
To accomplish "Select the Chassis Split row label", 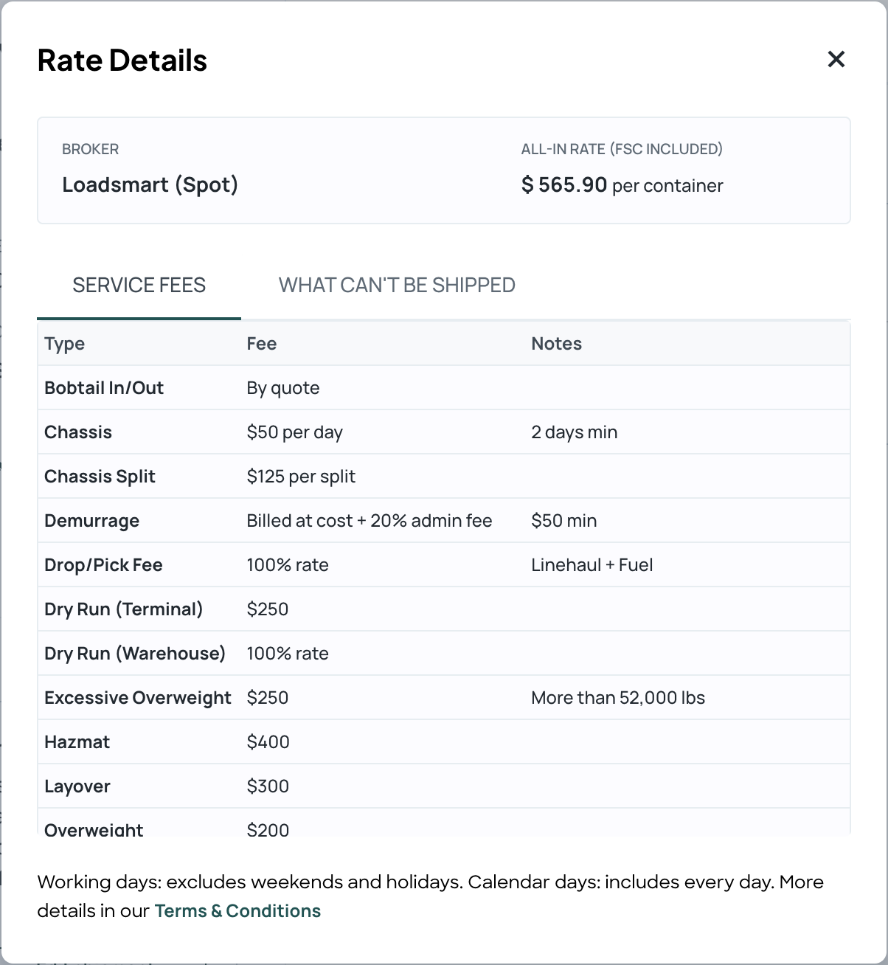I will click(x=100, y=477).
